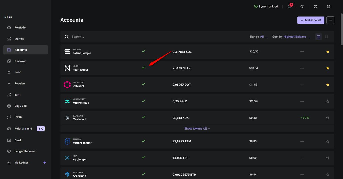Open Ledger Recover in the sidebar
The width and height of the screenshot is (343, 179).
26,151
